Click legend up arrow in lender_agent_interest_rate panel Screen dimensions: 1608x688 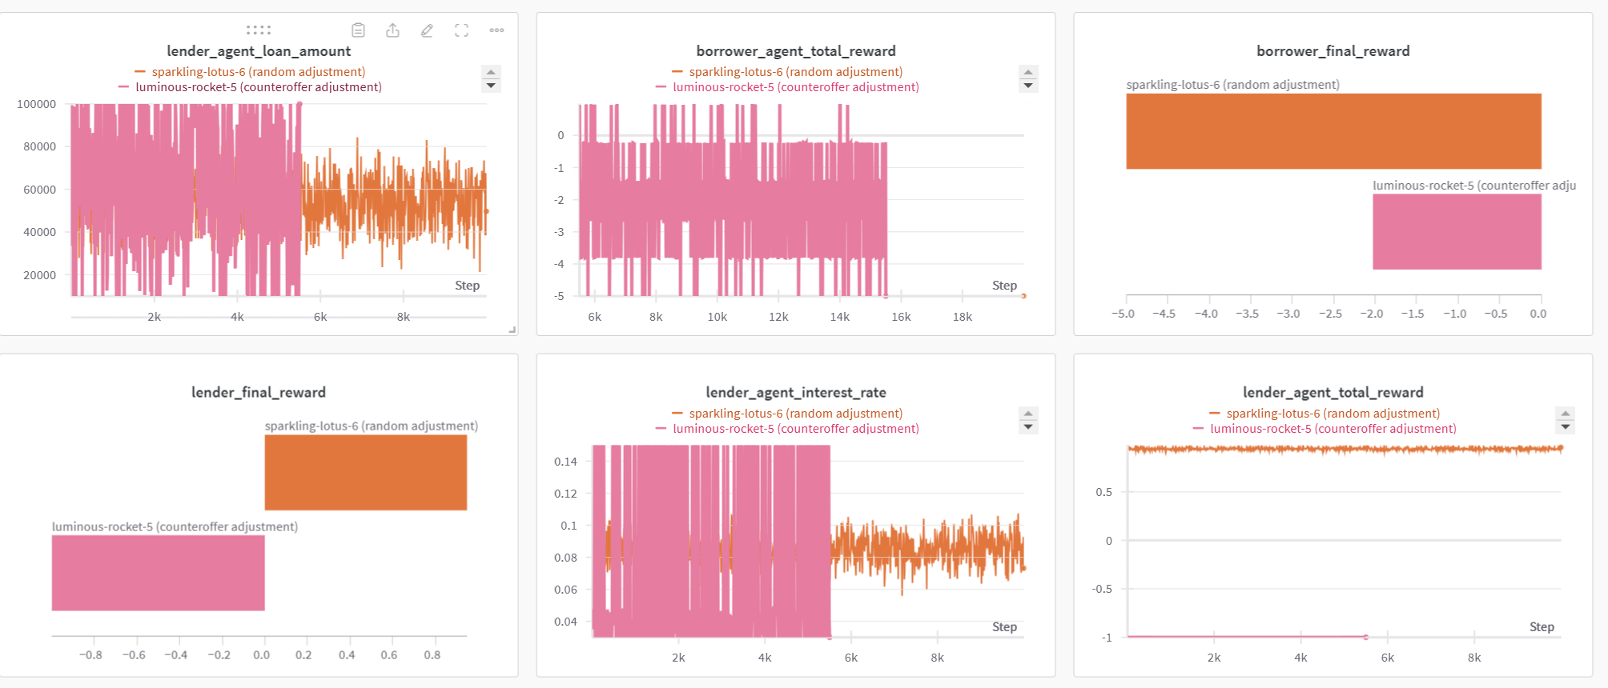(x=1028, y=414)
